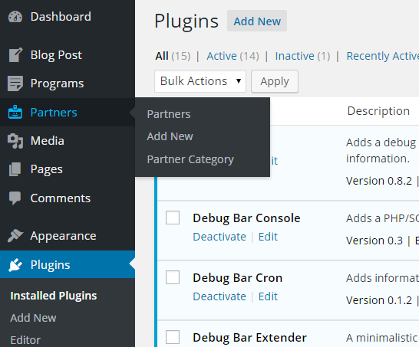Click the Programs note icon
Viewport: 419px width, 347px height.
tap(15, 83)
